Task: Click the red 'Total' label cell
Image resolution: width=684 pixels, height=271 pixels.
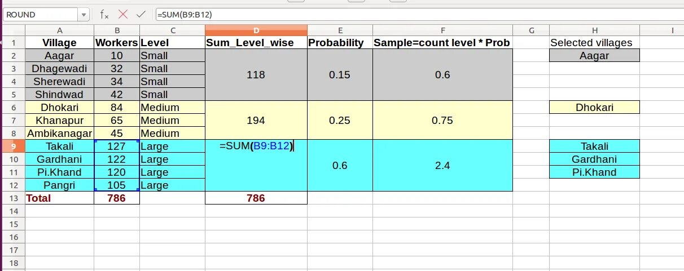Action: pos(60,198)
